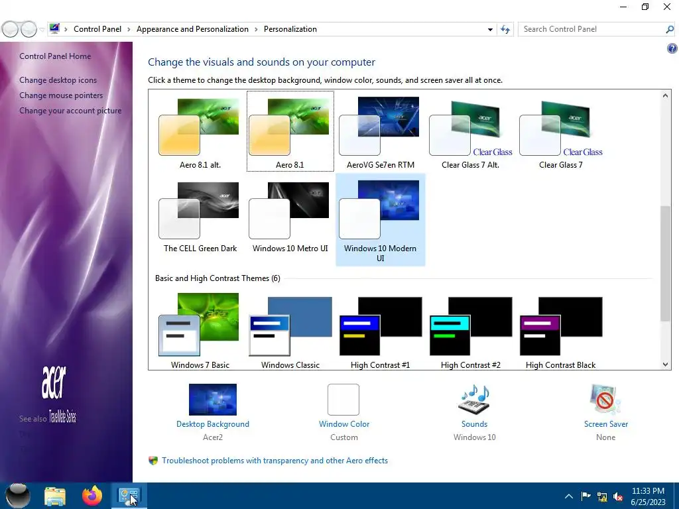Open the Action Center flag icon
The width and height of the screenshot is (679, 509).
click(586, 496)
